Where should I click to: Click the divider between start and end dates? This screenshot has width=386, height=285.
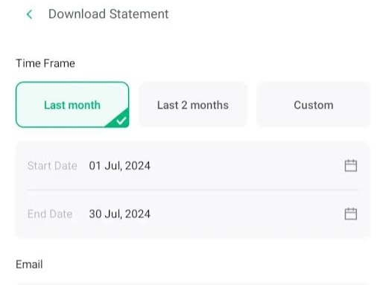192,190
